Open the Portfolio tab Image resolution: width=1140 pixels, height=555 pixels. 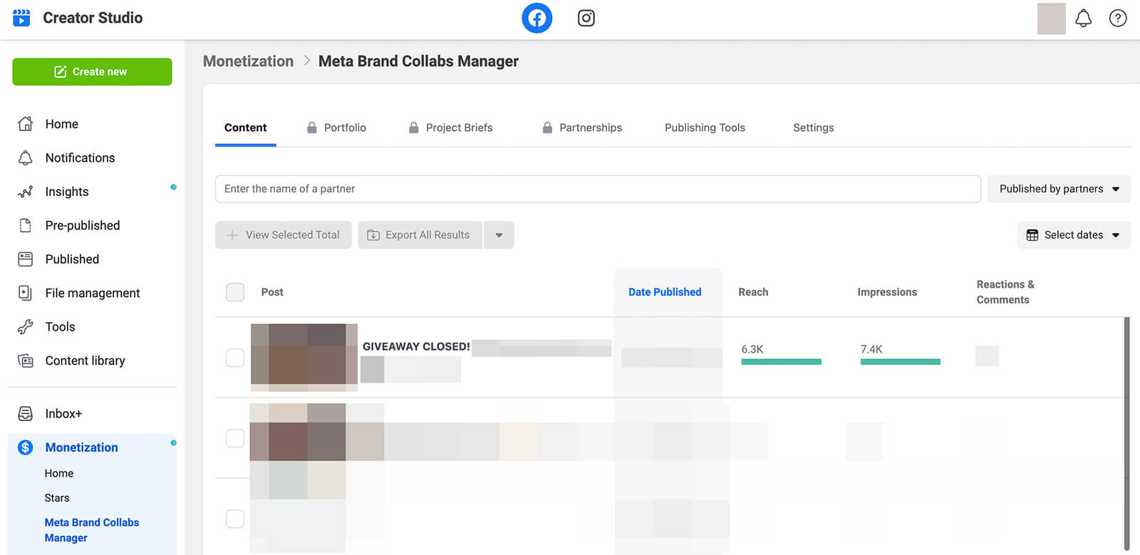(336, 128)
